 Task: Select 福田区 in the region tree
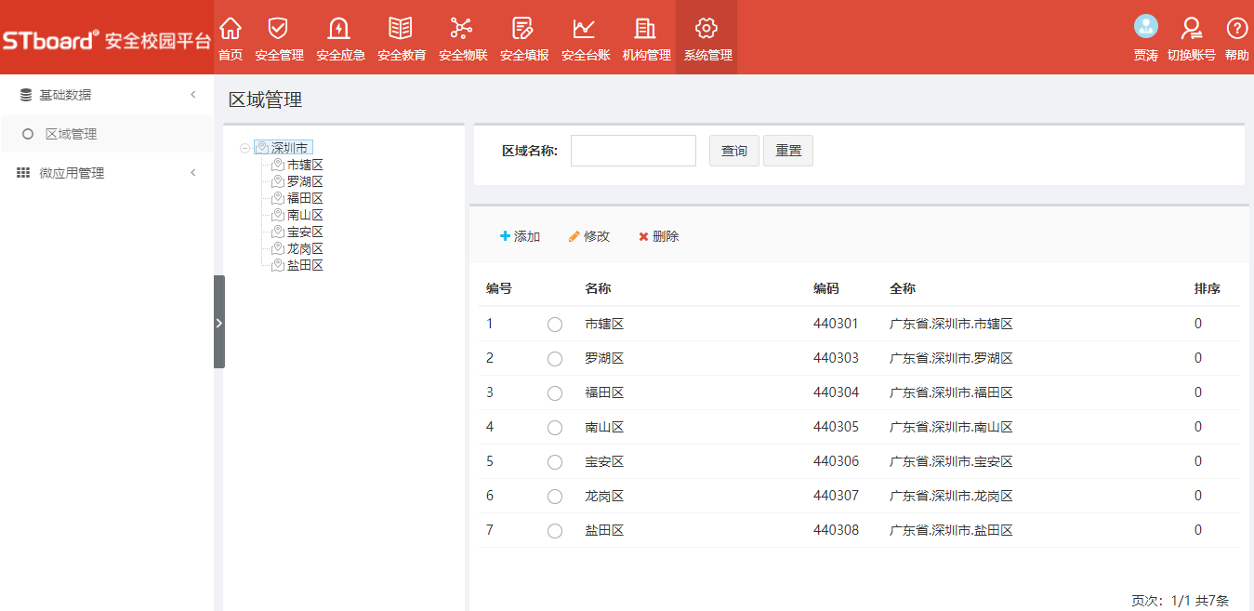click(305, 198)
